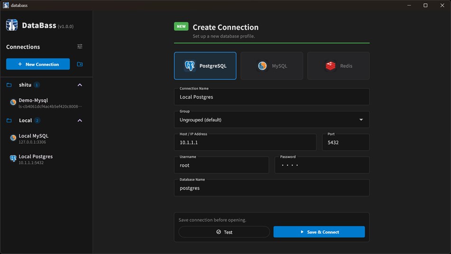Click the Demo-Mysql connection icon
The image size is (451, 254).
tap(13, 102)
